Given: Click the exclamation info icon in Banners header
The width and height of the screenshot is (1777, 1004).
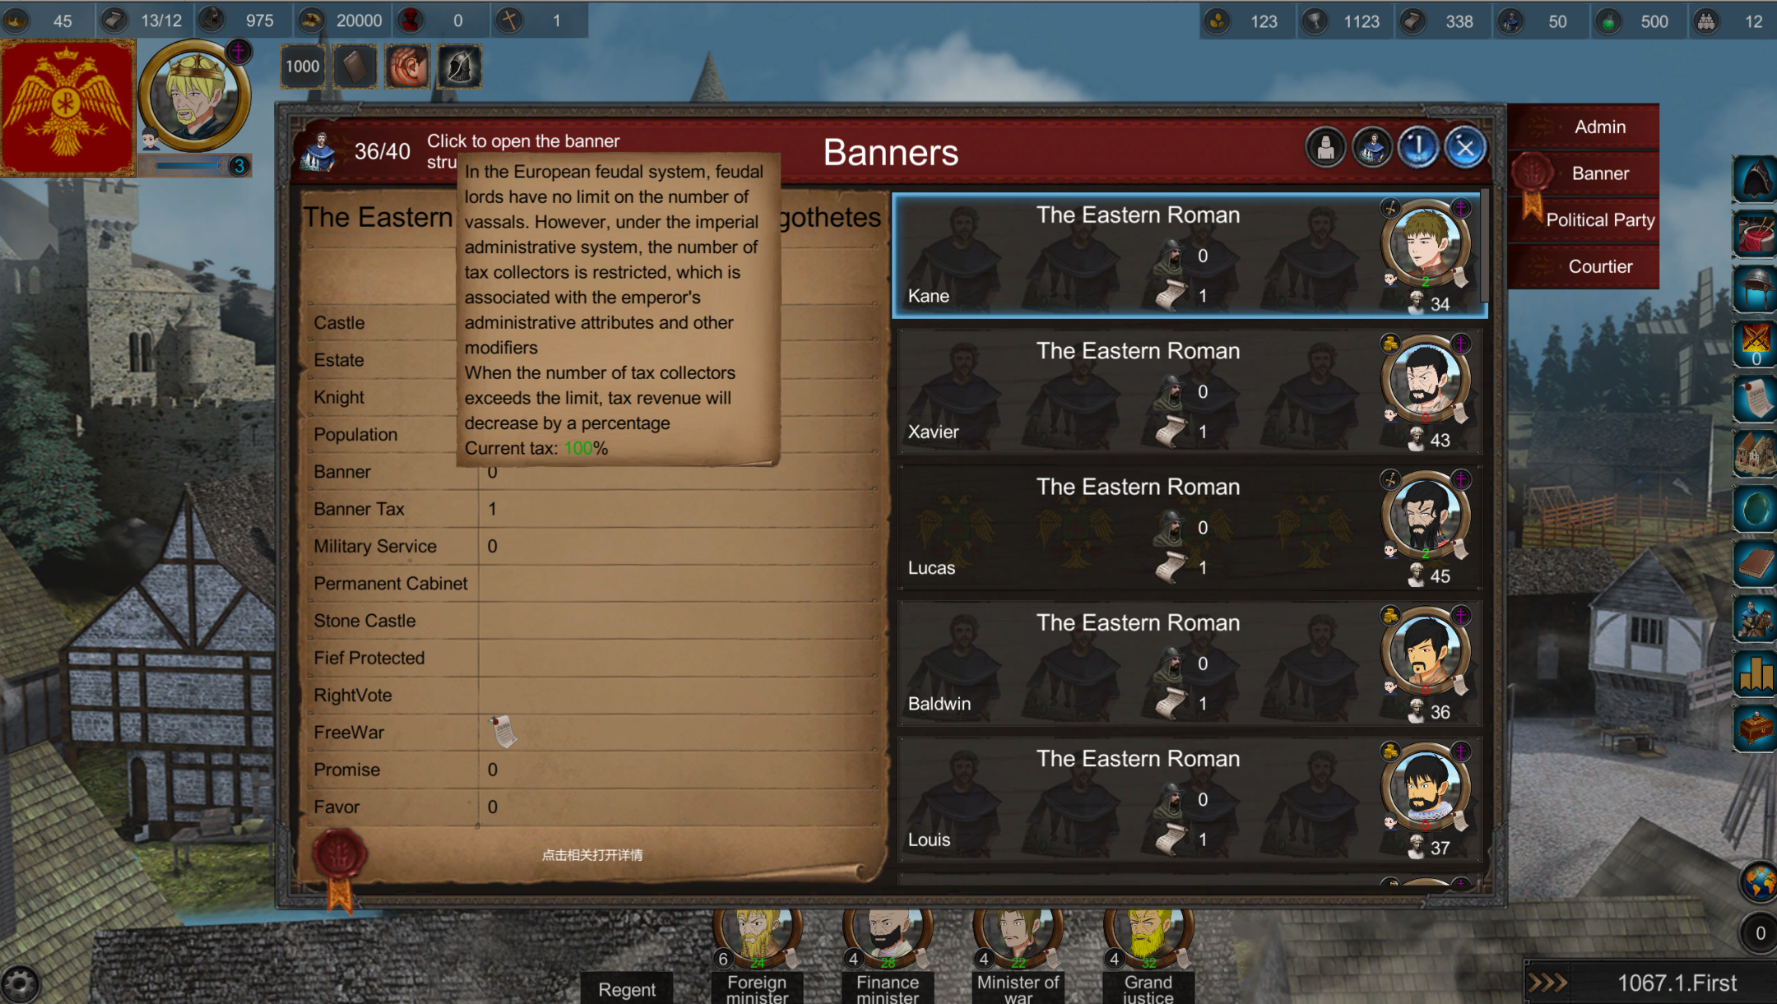Looking at the screenshot, I should pyautogui.click(x=1418, y=149).
